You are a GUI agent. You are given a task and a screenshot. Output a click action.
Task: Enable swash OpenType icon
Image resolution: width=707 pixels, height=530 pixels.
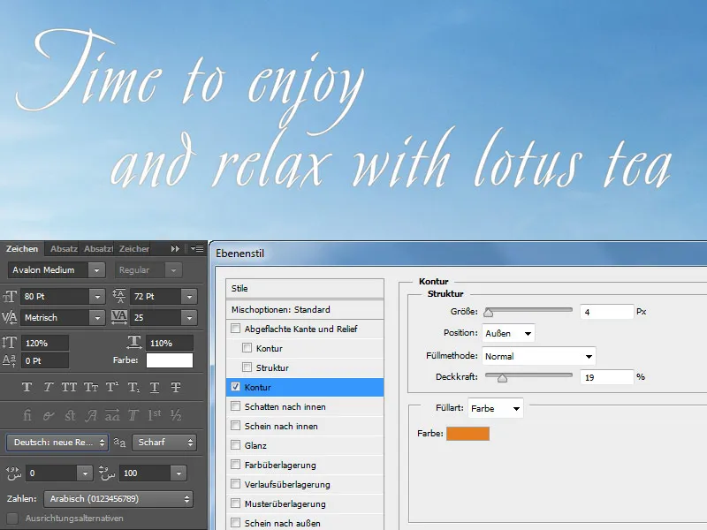coord(91,415)
